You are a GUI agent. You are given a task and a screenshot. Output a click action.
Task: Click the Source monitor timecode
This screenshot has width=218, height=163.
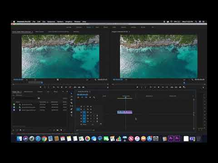[18, 80]
